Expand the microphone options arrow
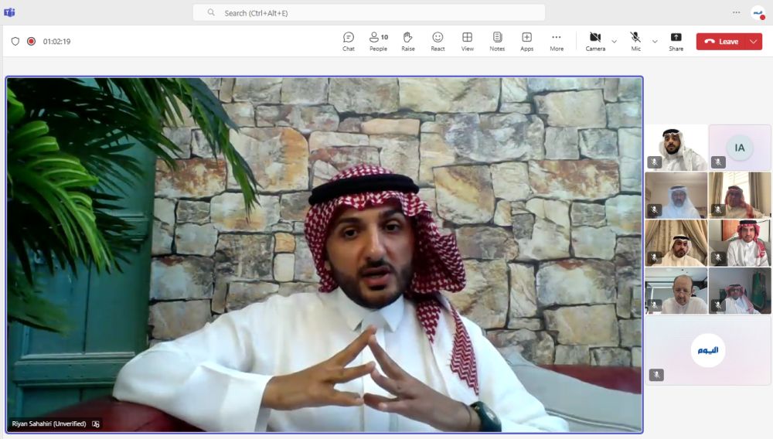Screen dimensions: 773x439 point(655,42)
